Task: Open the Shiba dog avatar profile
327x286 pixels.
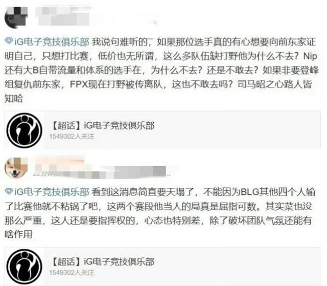Action: [x=16, y=168]
